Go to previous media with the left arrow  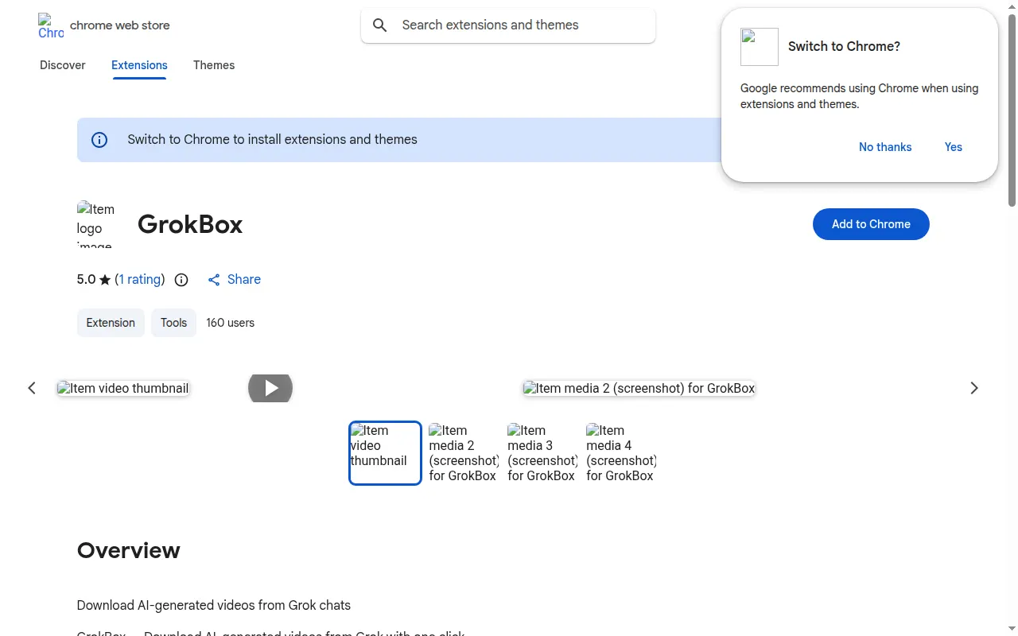32,388
